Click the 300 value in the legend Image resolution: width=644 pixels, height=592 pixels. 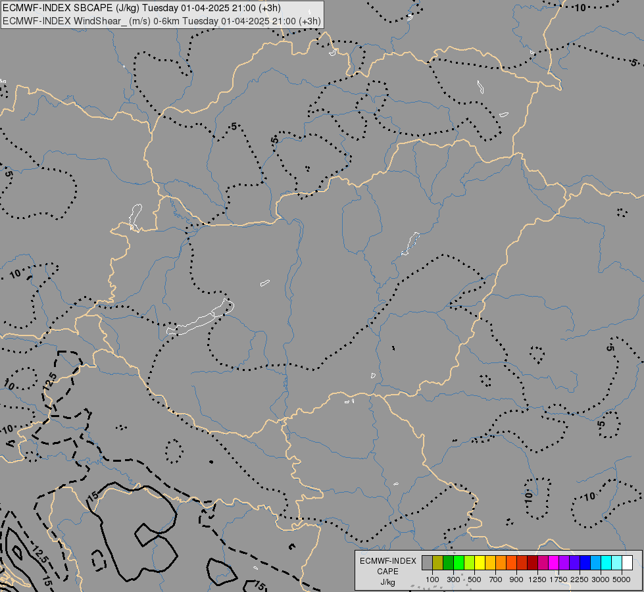pyautogui.click(x=453, y=580)
